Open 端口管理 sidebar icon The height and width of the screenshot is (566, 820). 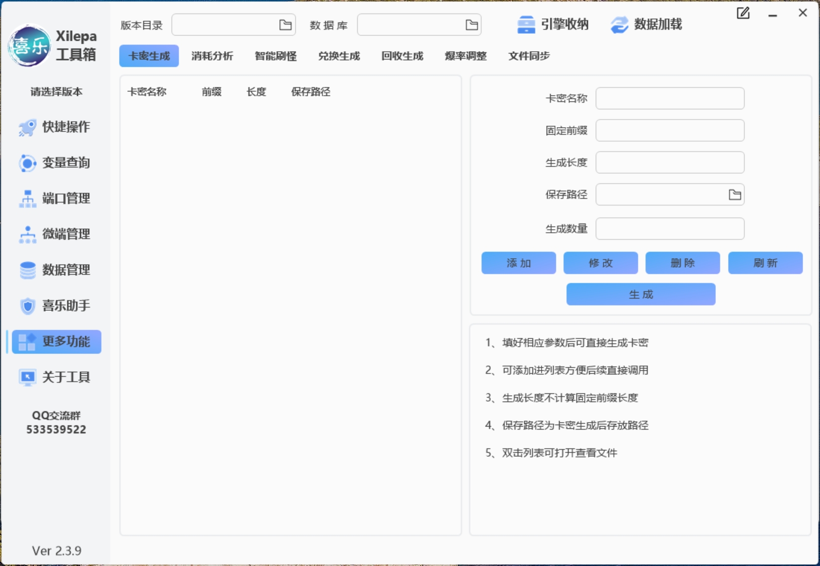27,199
